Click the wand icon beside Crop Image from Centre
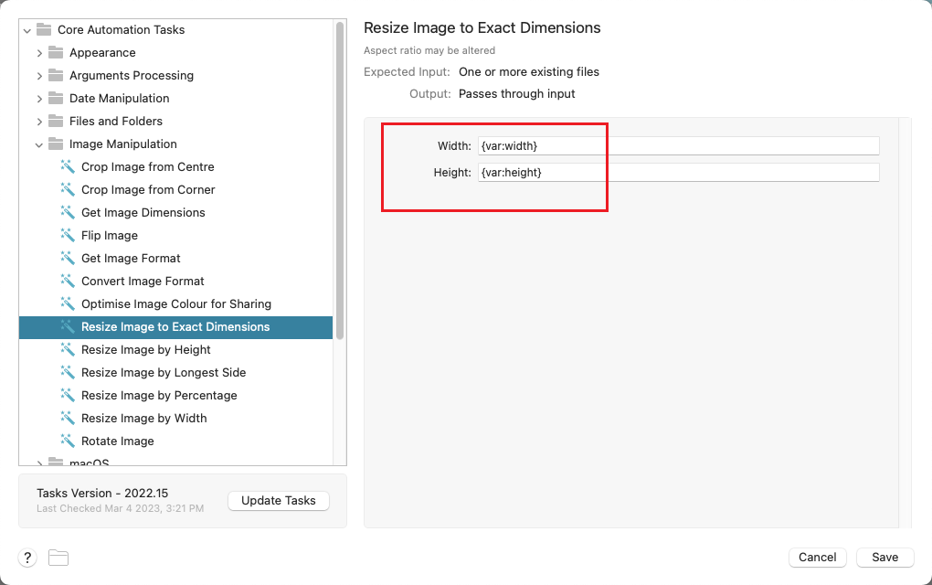 pos(68,166)
